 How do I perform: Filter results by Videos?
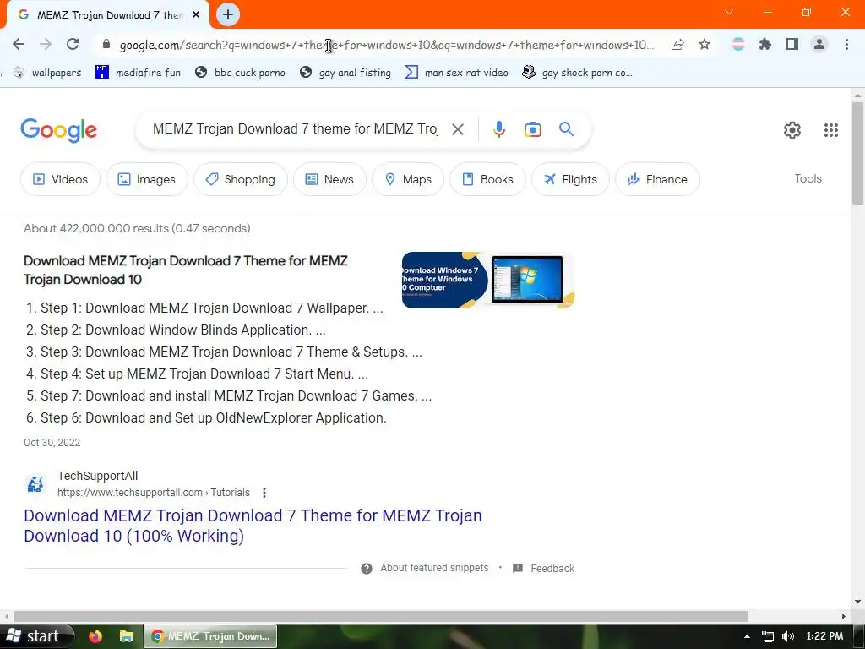click(60, 179)
